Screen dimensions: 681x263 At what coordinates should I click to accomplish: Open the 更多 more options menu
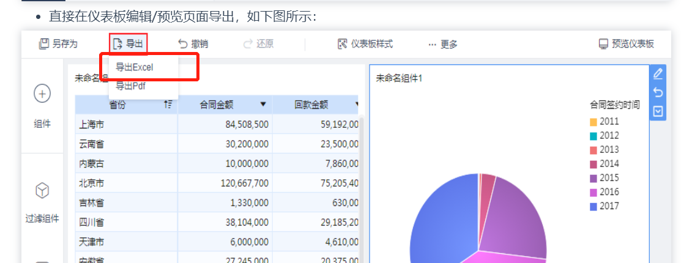(443, 44)
